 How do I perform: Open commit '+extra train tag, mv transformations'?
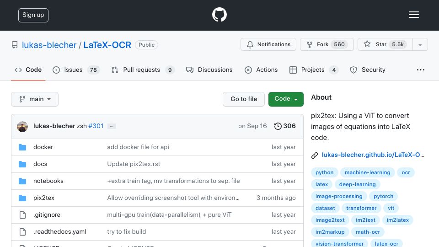173,181
